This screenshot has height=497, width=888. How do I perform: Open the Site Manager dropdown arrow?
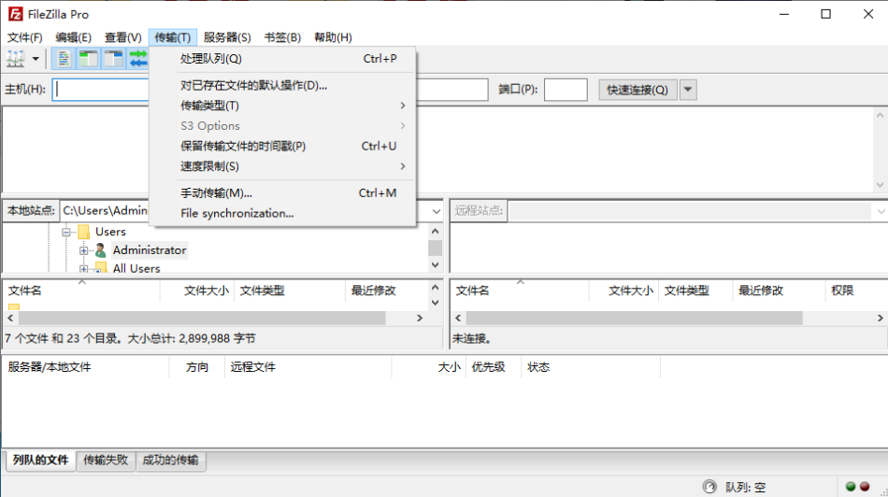(x=36, y=58)
